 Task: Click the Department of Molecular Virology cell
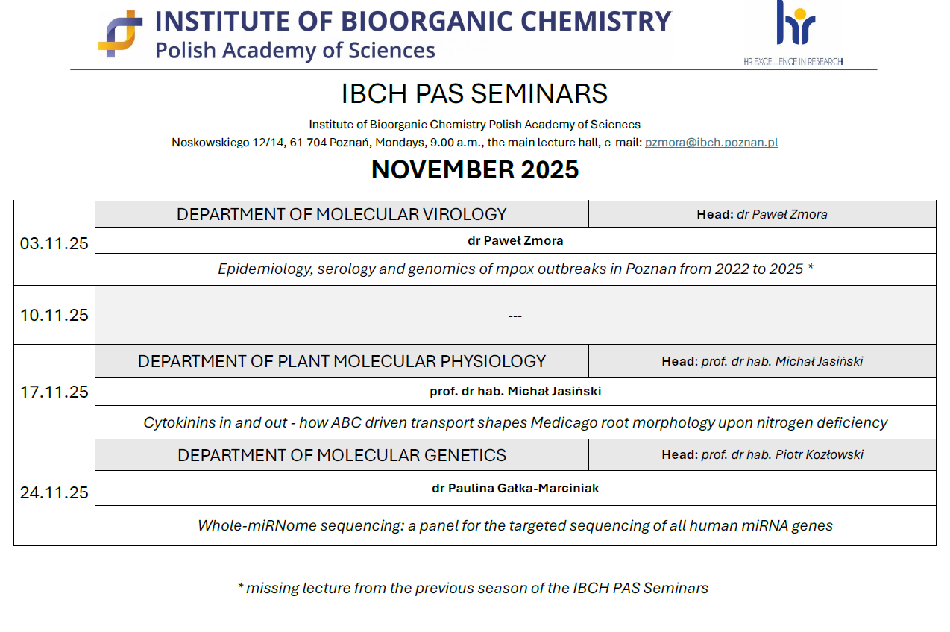[342, 214]
